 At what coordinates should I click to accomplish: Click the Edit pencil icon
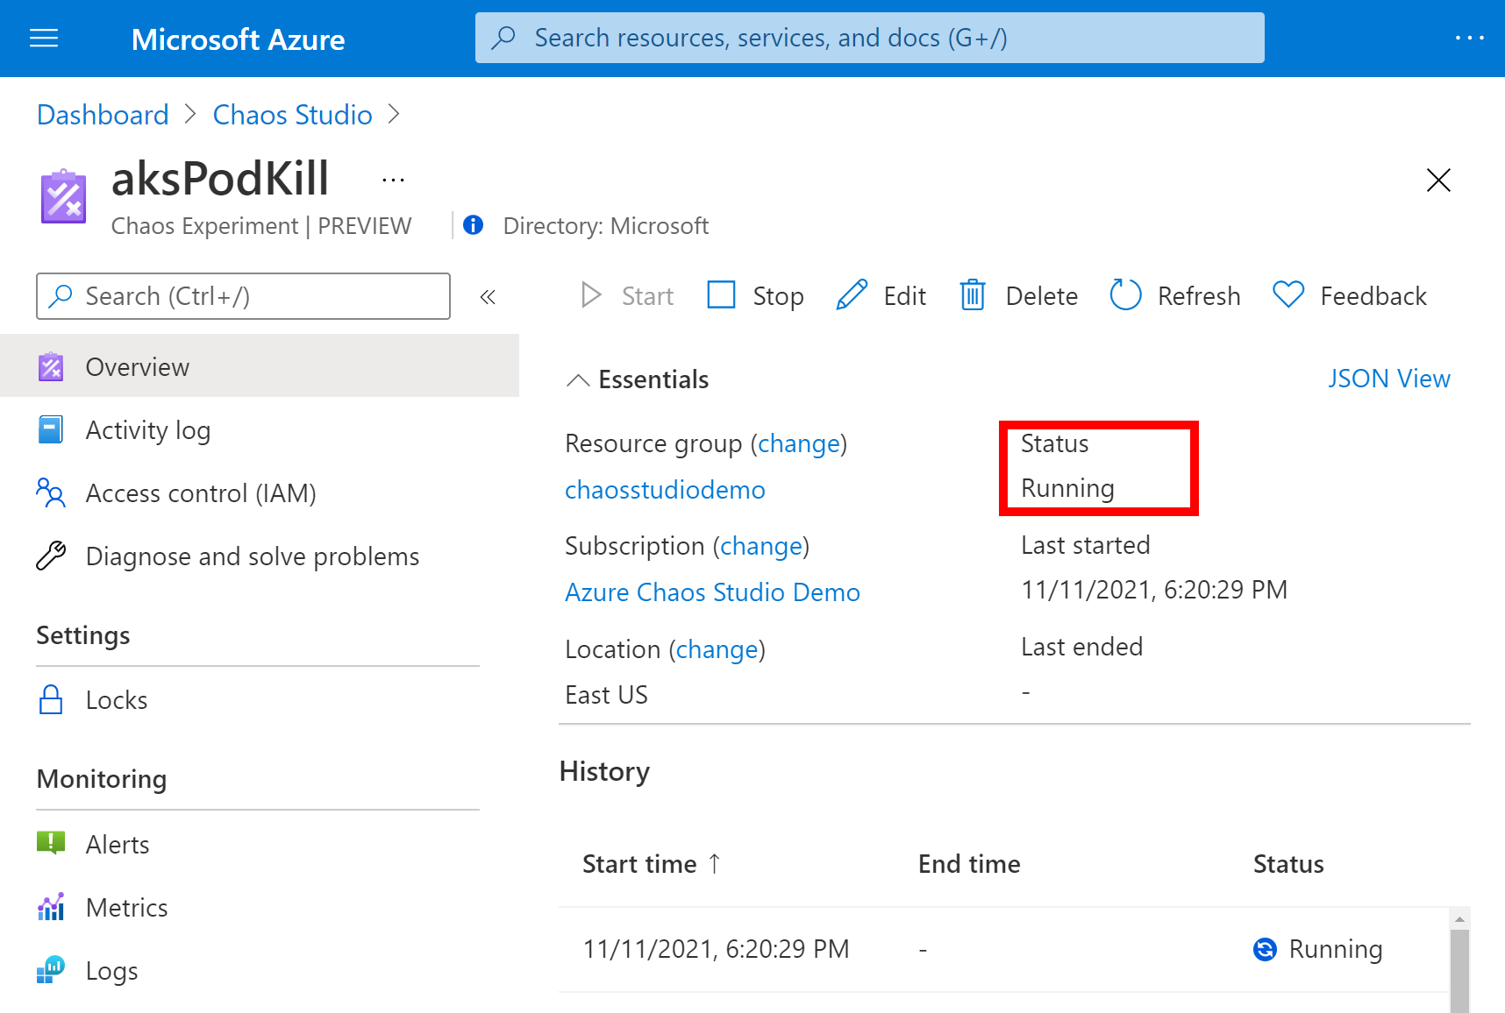tap(852, 295)
